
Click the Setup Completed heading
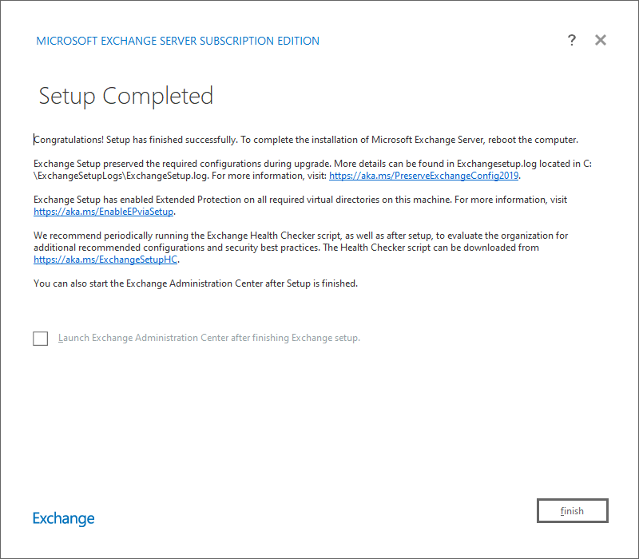coord(126,96)
